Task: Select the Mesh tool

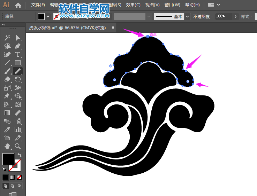Action: (18, 104)
